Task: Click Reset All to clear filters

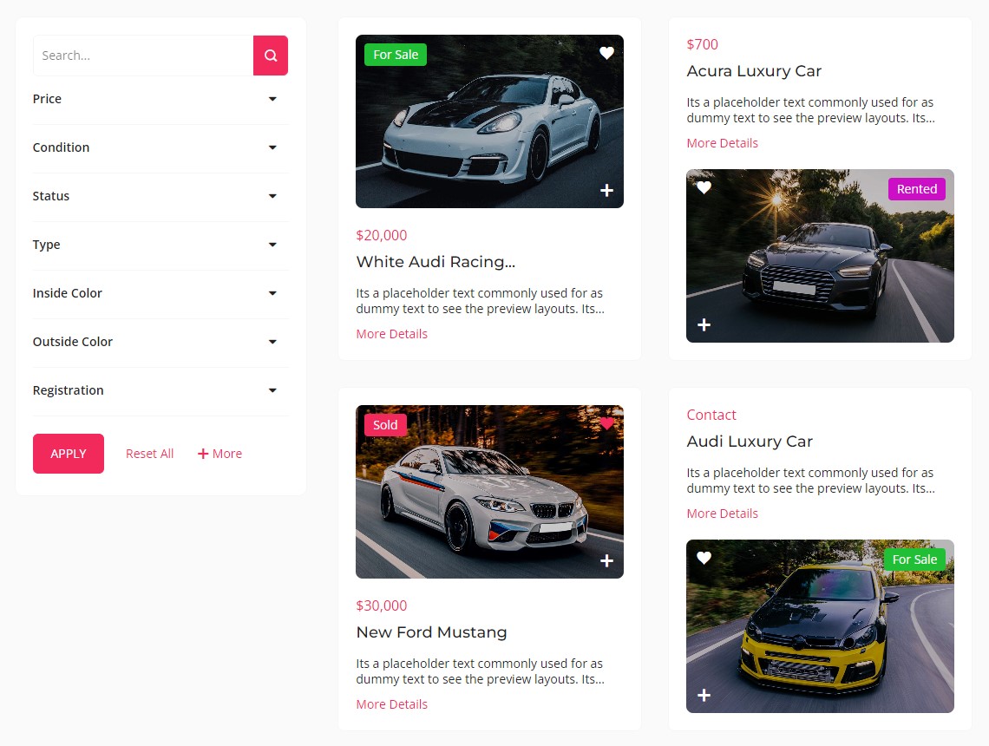Action: tap(148, 453)
